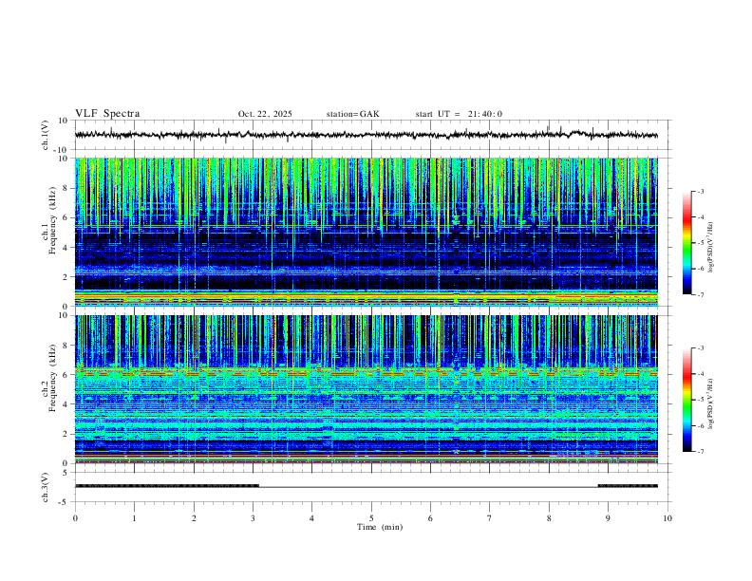Click the "-3" tick on the lower color bar
The width and height of the screenshot is (752, 581).
pos(701,348)
